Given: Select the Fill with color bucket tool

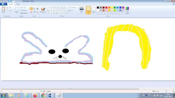Looking at the screenshot, I should (x=34, y=9).
